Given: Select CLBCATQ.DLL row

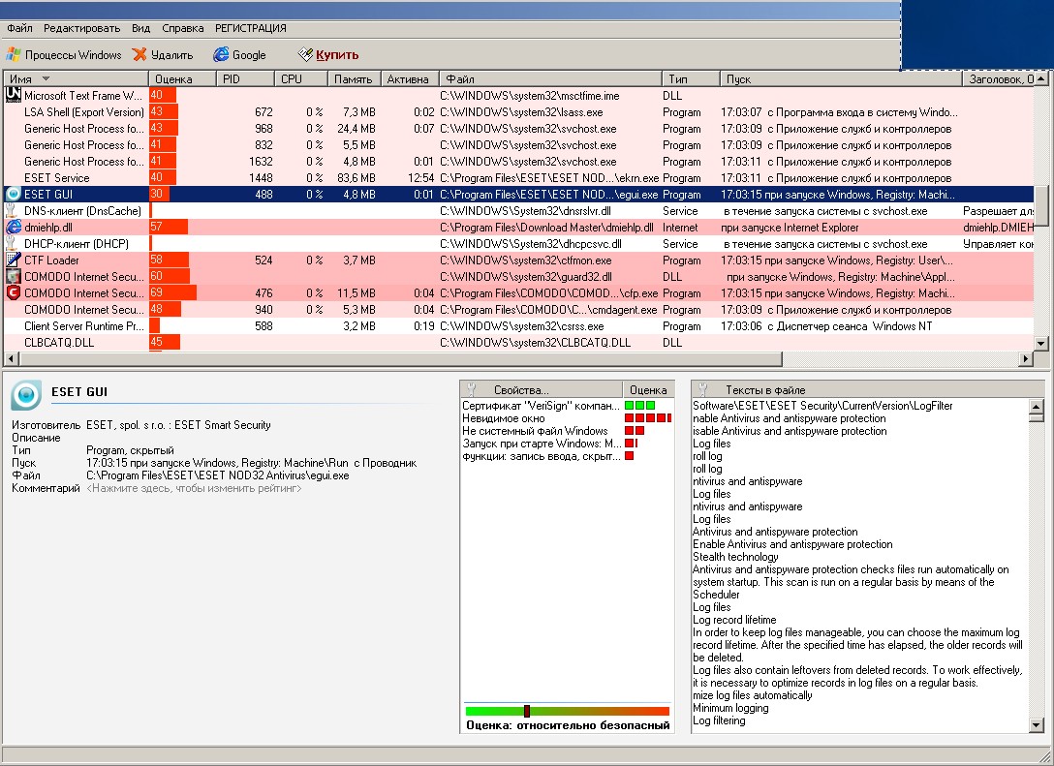Looking at the screenshot, I should 518,343.
